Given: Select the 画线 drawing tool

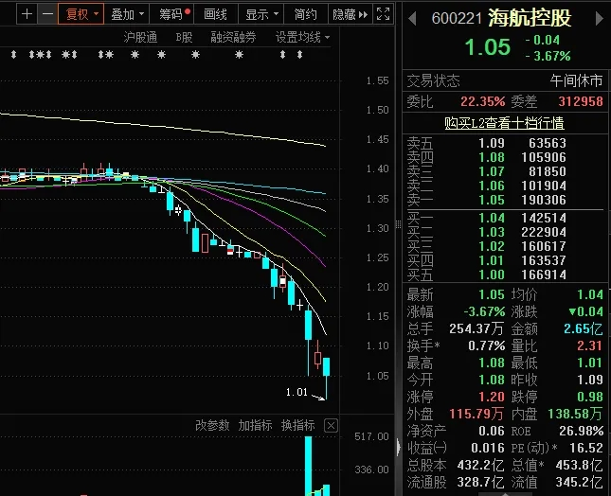Looking at the screenshot, I should (216, 14).
